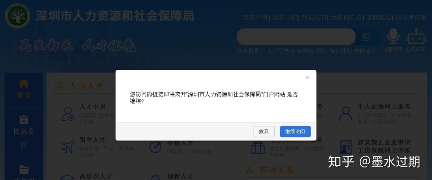This screenshot has width=432, height=180.
Task: Click the 留学人才 airplane icon
Action: click(68, 147)
